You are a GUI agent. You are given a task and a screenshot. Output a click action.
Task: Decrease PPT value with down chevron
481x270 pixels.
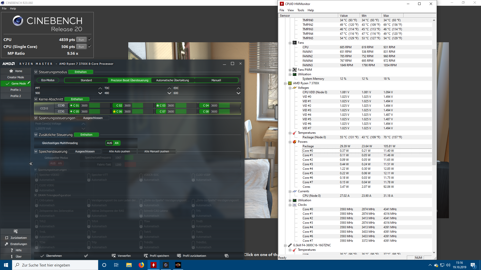point(100,93)
